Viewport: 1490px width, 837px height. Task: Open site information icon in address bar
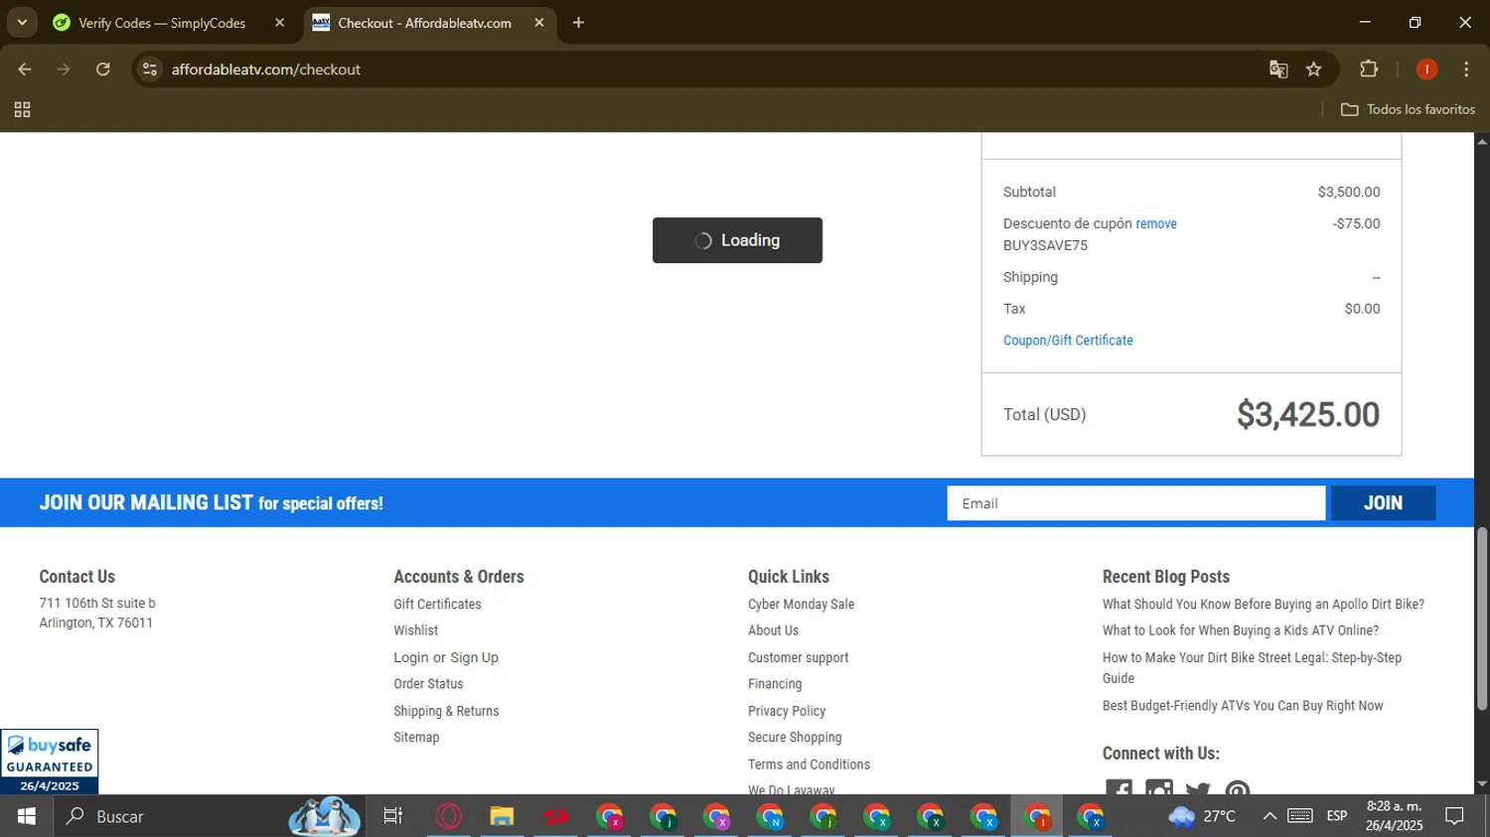(x=150, y=70)
